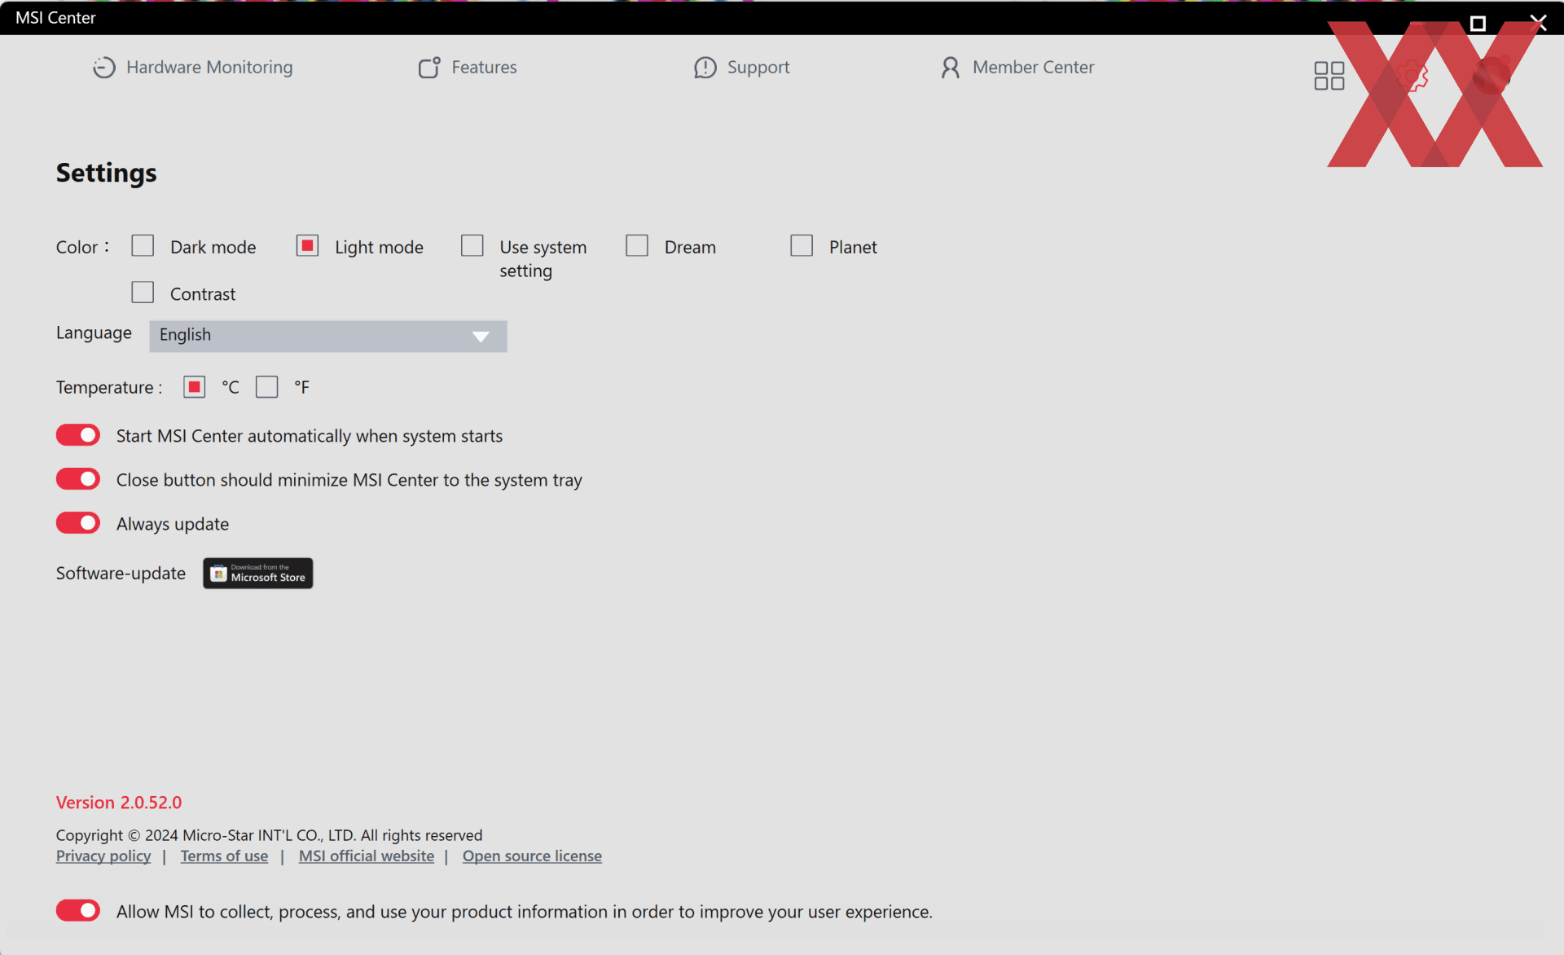
Task: Click the Software-update label
Action: pyautogui.click(x=121, y=573)
